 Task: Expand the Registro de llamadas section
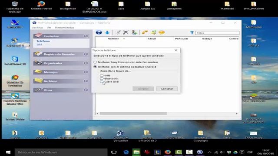tap(86, 54)
